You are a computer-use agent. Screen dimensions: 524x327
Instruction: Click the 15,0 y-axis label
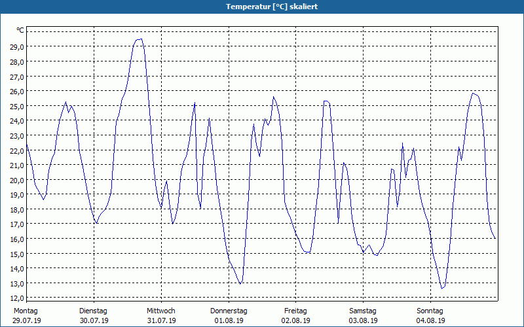pos(17,254)
